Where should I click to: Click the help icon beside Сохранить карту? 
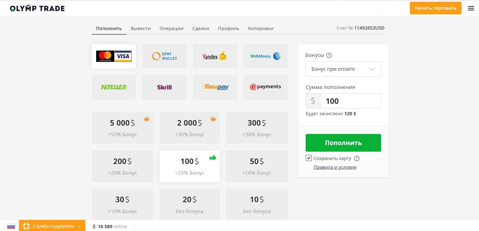[x=357, y=158]
